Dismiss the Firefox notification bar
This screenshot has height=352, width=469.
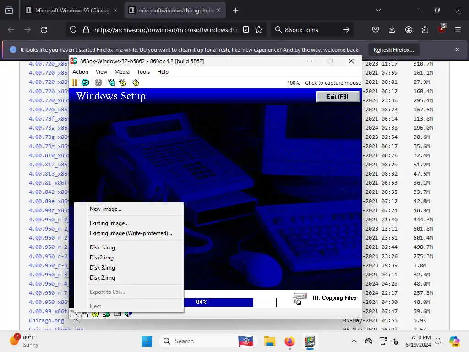(458, 49)
